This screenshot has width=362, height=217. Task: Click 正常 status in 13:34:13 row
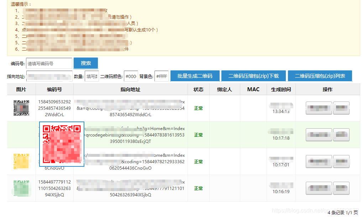(x=198, y=108)
